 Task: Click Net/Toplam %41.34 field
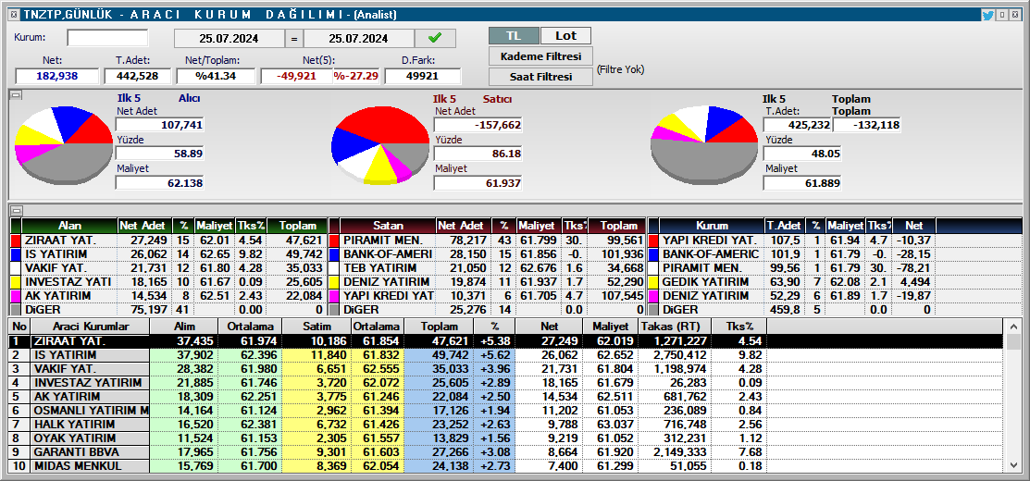tap(216, 76)
